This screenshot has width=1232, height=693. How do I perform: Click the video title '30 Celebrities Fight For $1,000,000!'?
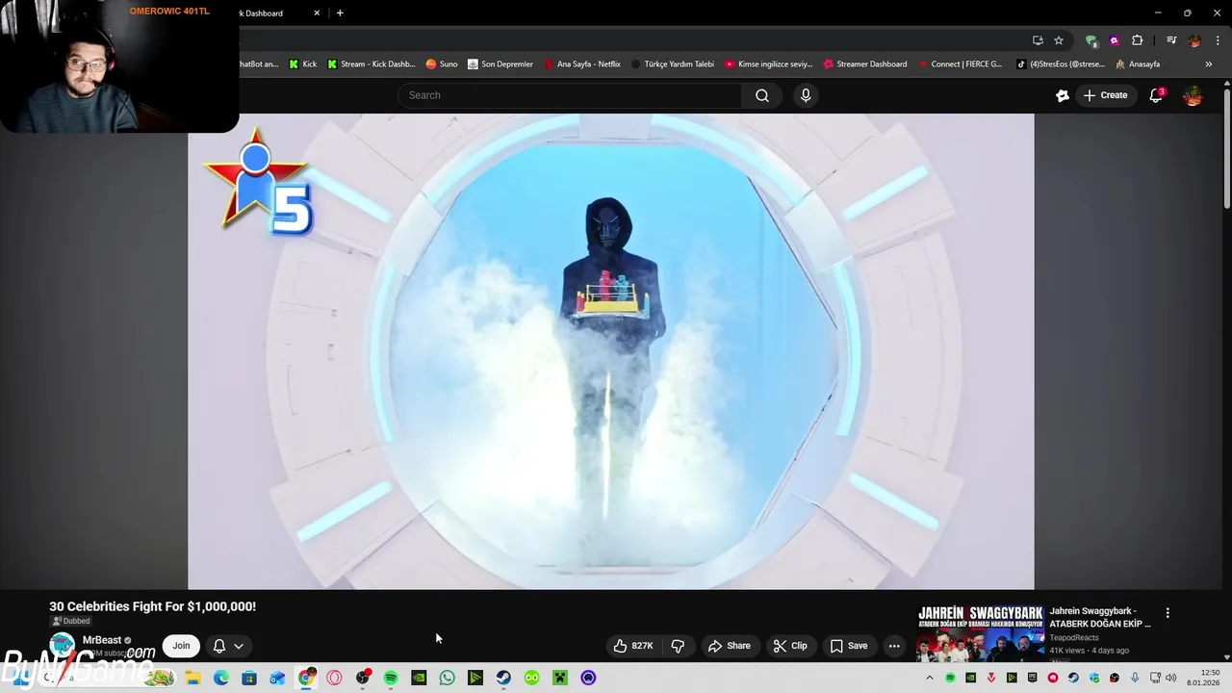152,606
